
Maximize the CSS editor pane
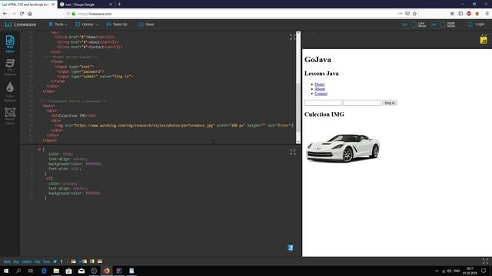click(x=293, y=153)
